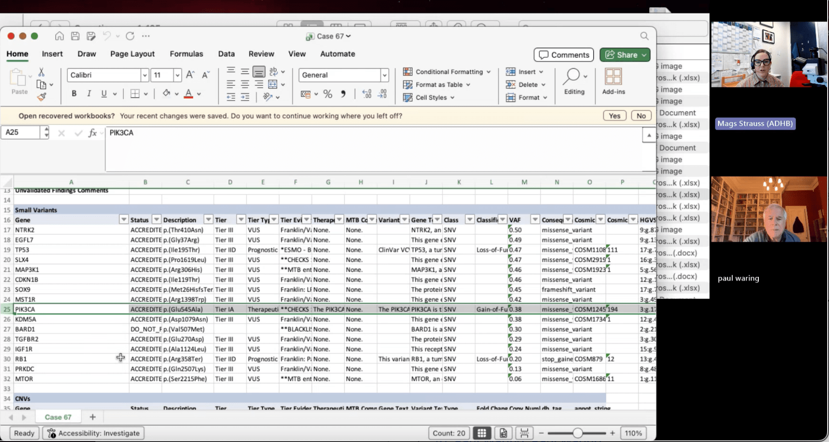Click the Format Painter brush icon
This screenshot has height=442, width=829.
(x=42, y=97)
